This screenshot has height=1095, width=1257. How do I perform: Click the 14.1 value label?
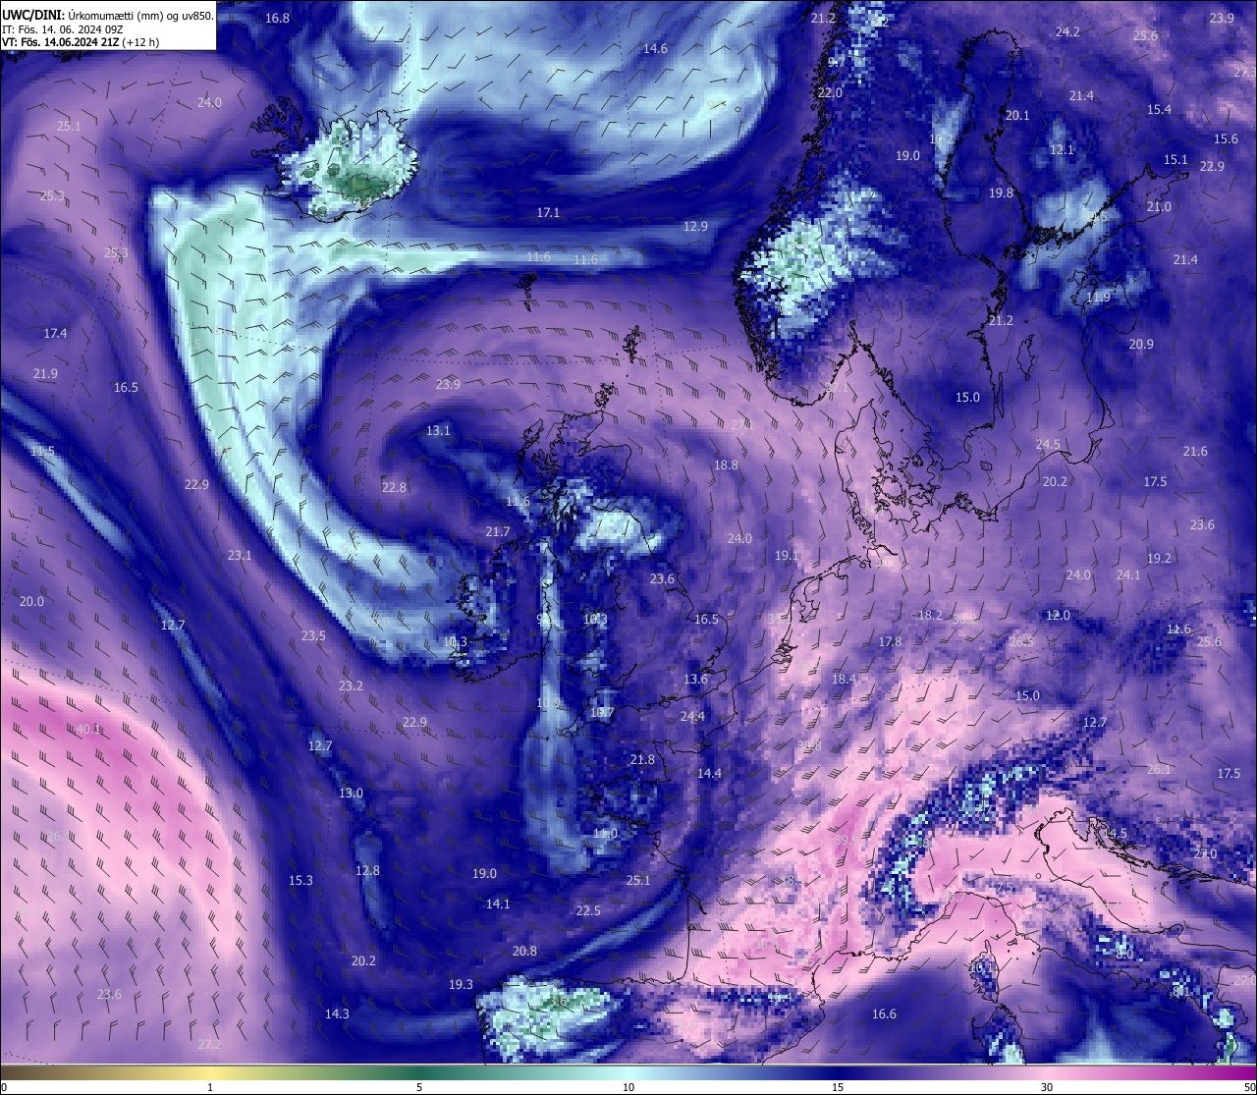(x=498, y=903)
